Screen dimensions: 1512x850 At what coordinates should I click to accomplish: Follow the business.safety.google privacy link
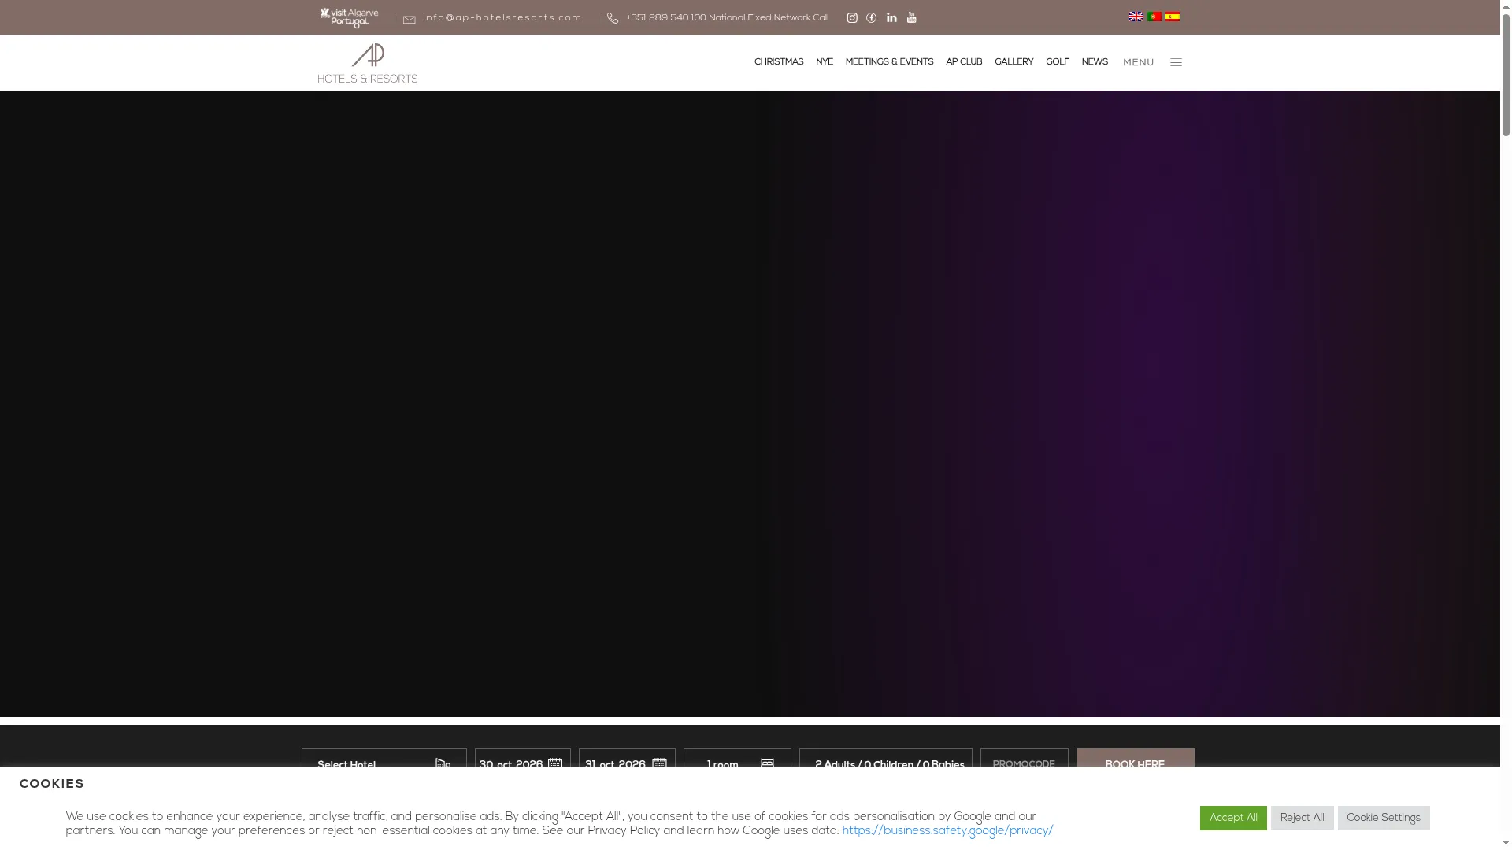coord(947,831)
